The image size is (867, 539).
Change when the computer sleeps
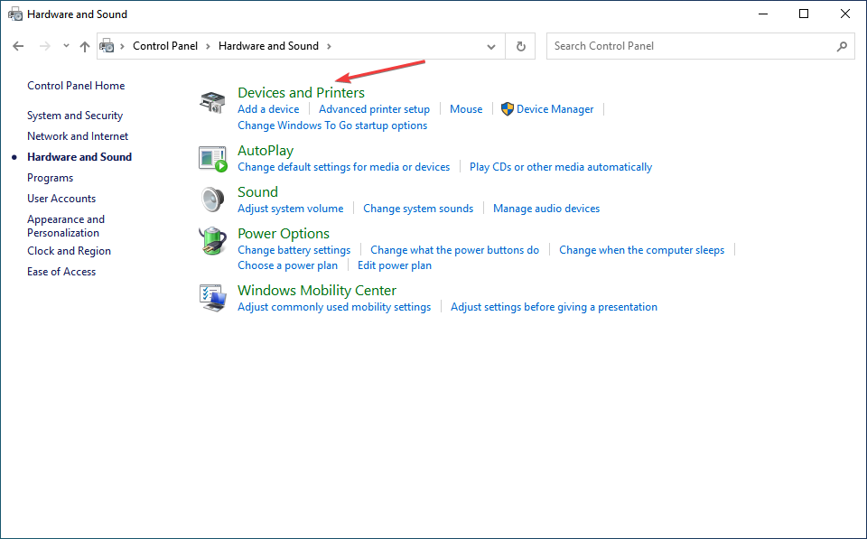pyautogui.click(x=641, y=250)
